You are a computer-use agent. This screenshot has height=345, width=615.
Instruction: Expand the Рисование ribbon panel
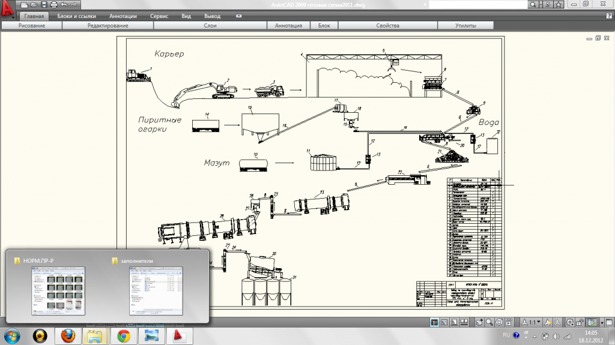point(32,25)
